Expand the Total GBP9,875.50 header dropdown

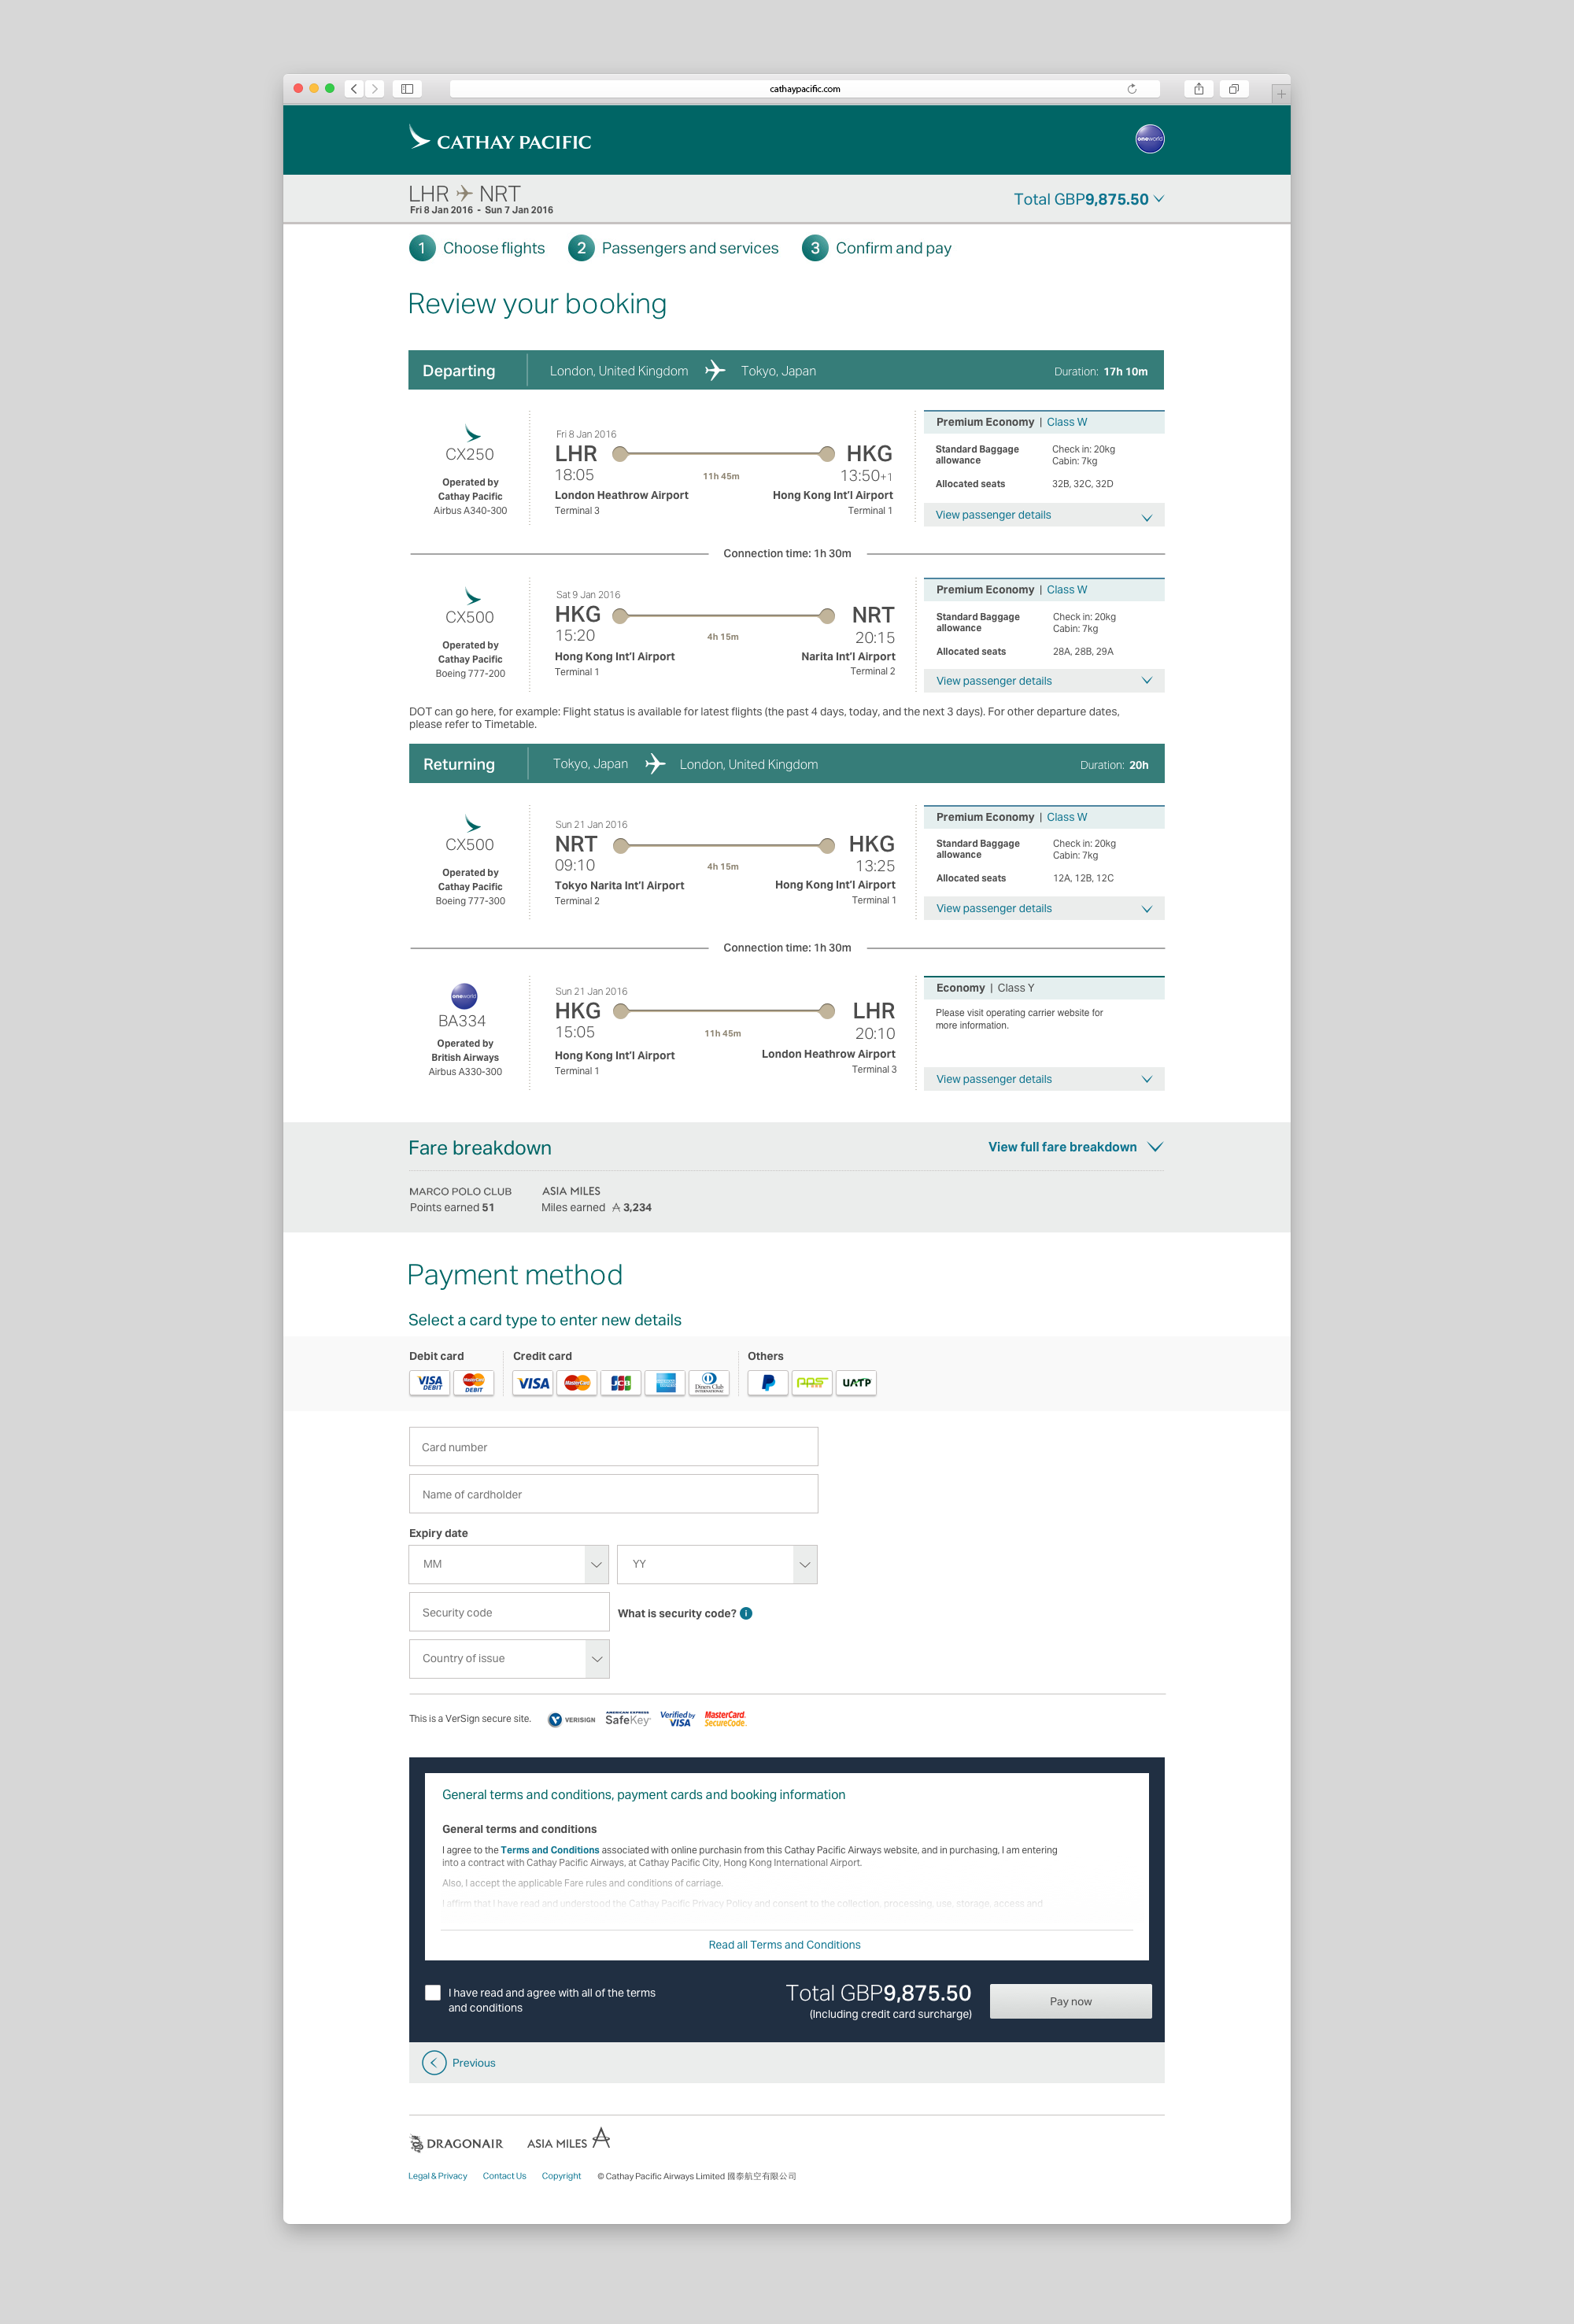[1089, 199]
